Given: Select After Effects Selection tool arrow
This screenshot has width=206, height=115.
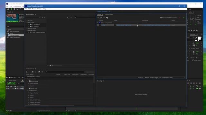Looking at the screenshot, I should pos(12,9).
